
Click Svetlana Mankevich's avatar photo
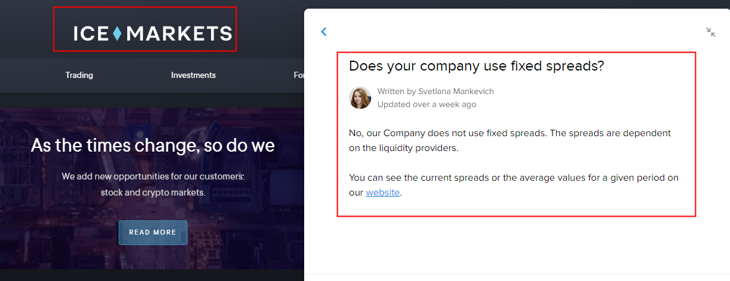tap(360, 98)
